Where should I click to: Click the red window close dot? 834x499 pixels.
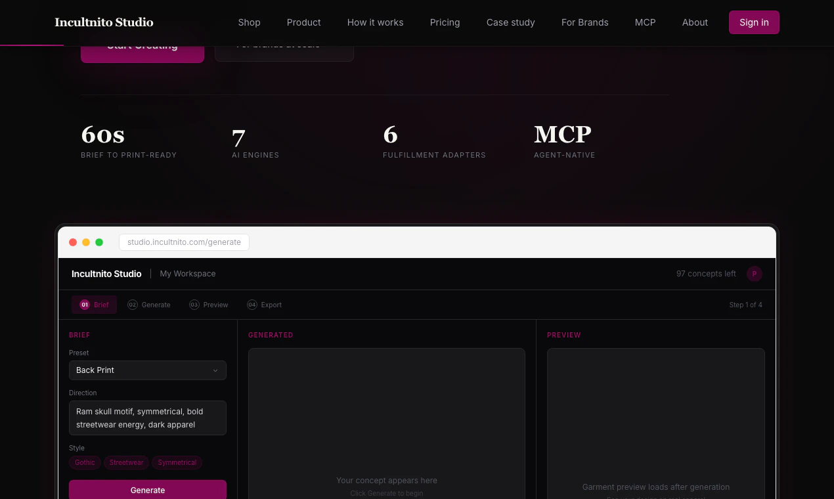pos(73,242)
